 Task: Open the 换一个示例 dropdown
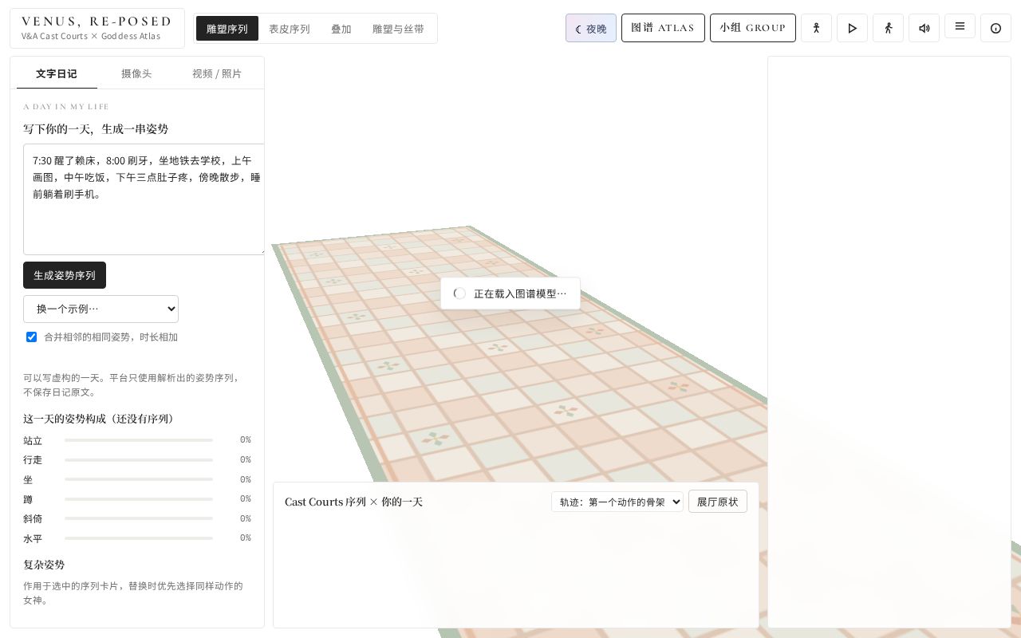(101, 309)
